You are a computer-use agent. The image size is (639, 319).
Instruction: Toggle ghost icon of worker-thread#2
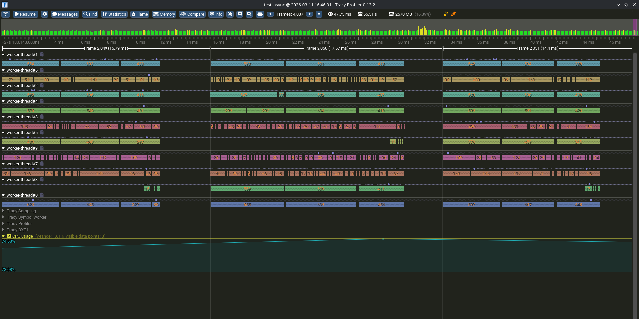click(42, 85)
